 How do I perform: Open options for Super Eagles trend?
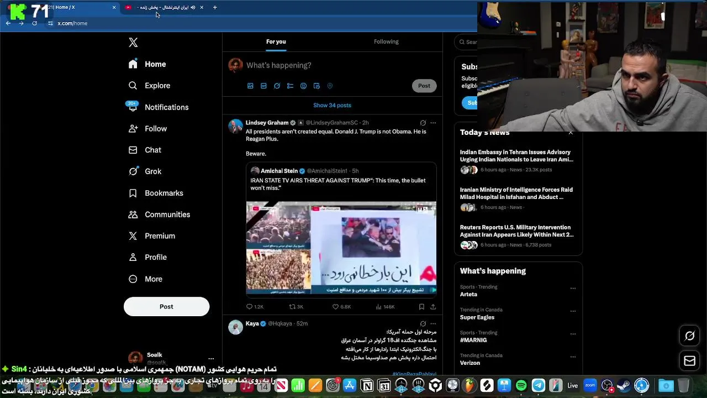(x=573, y=311)
